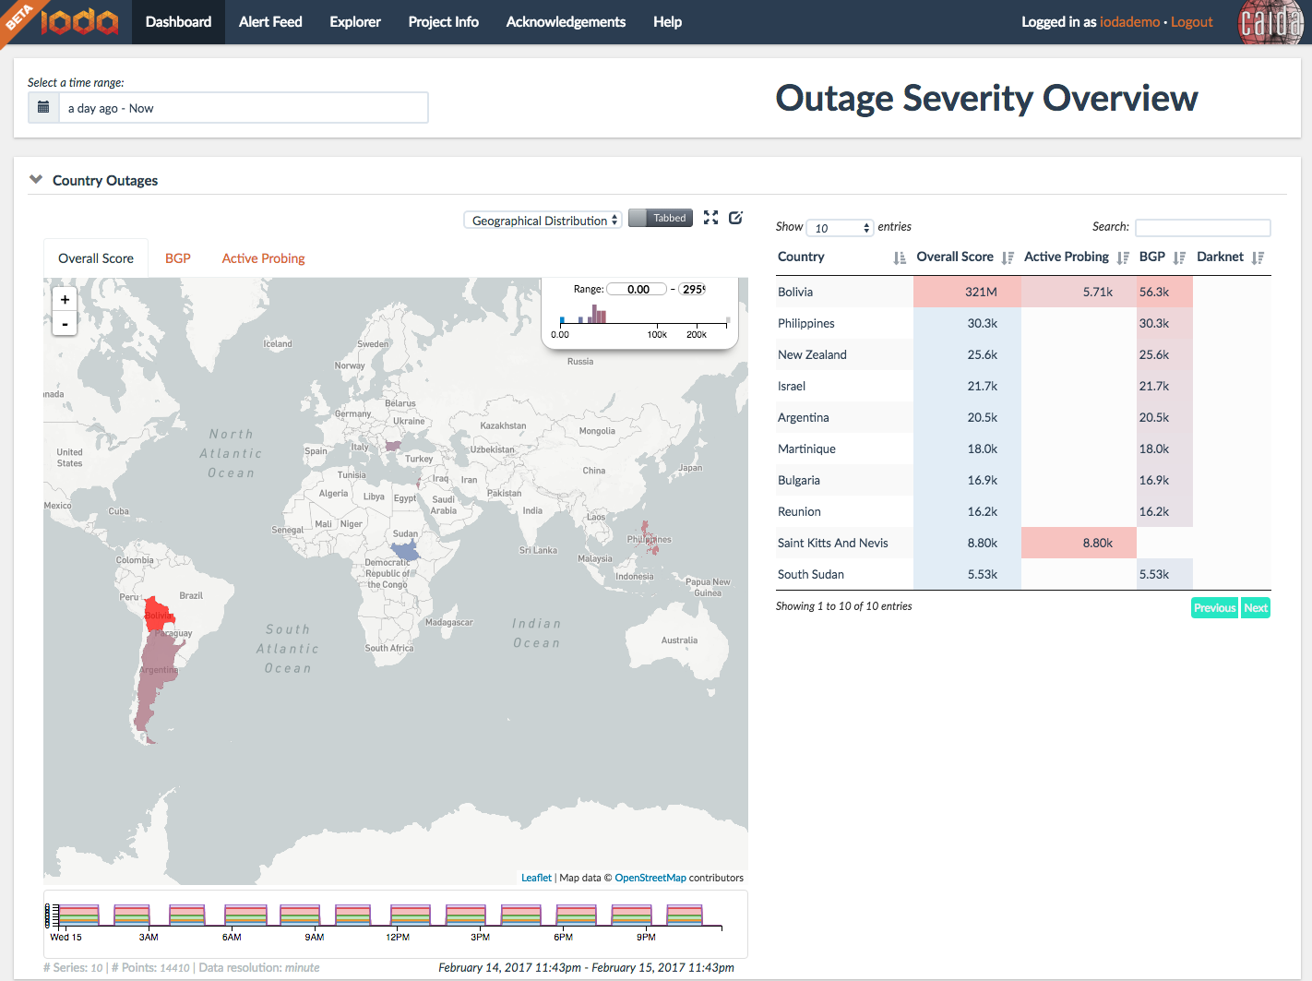Click the Martinique row
The height and width of the screenshot is (981, 1312).
(1023, 449)
